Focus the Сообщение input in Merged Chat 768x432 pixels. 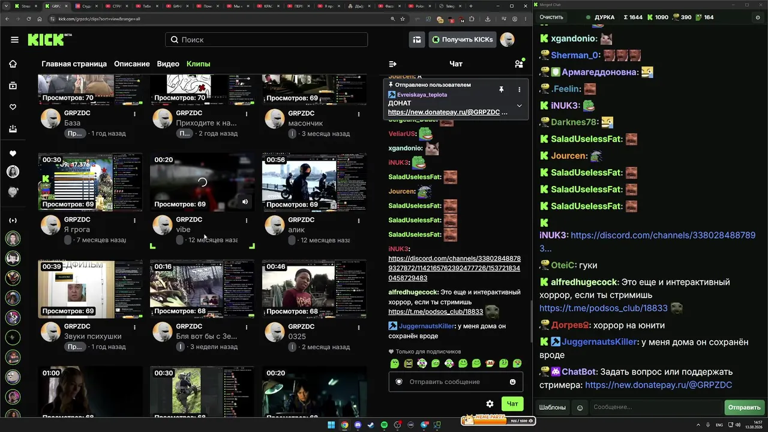coord(656,407)
